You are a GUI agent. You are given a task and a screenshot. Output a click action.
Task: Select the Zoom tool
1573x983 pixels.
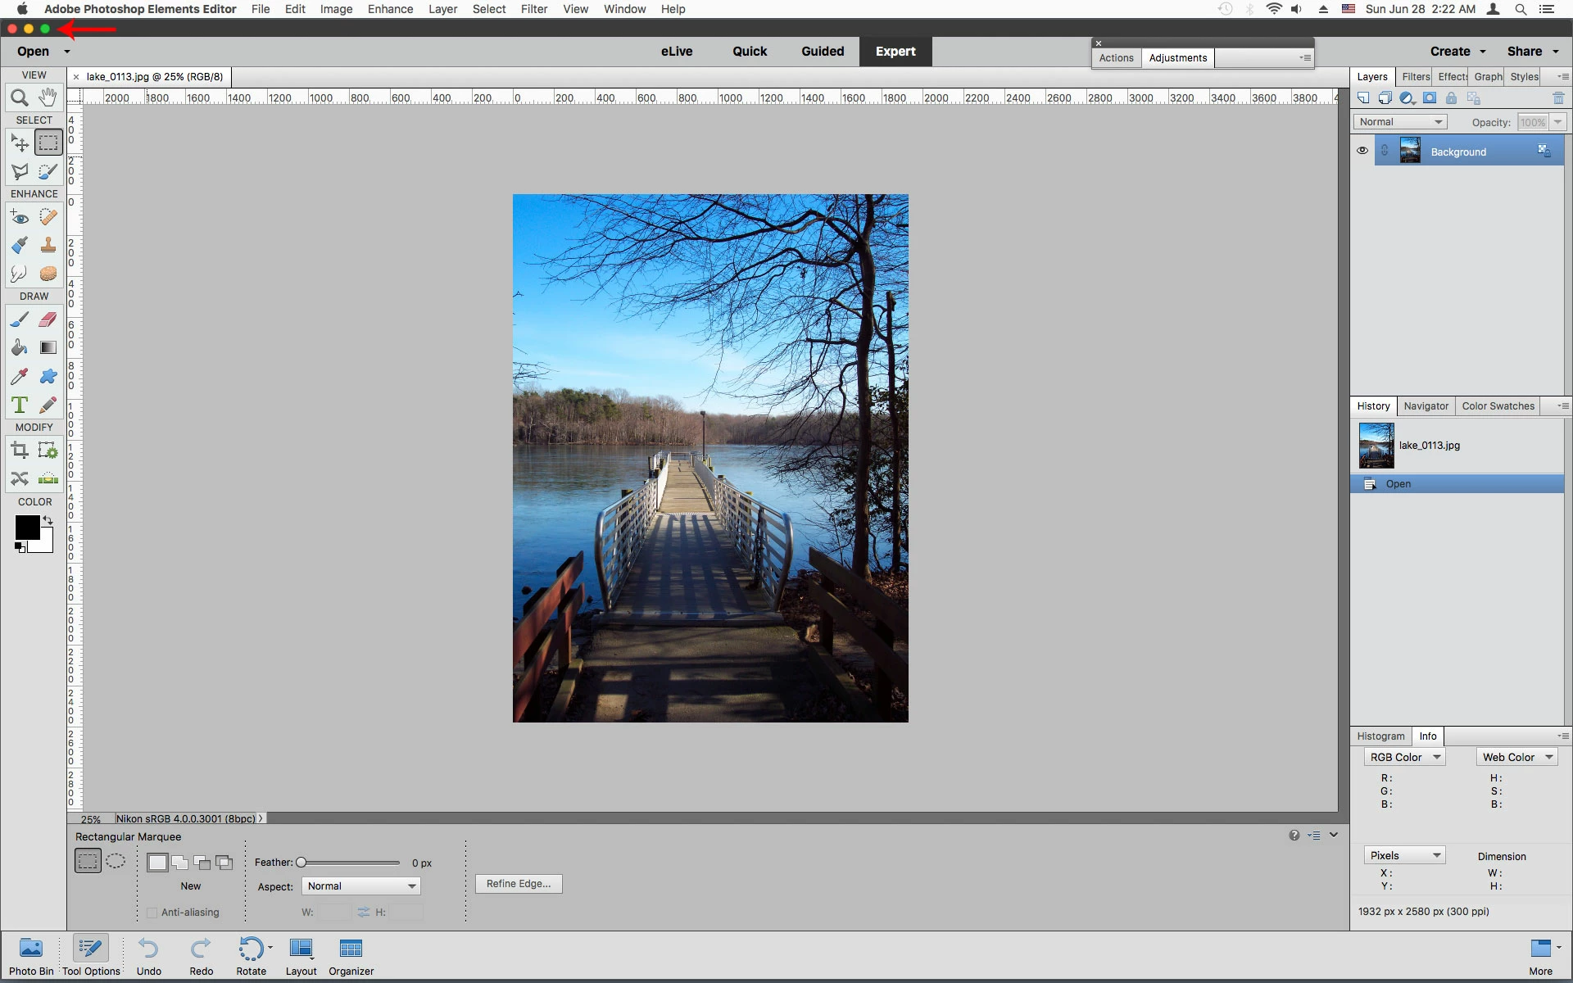20,98
